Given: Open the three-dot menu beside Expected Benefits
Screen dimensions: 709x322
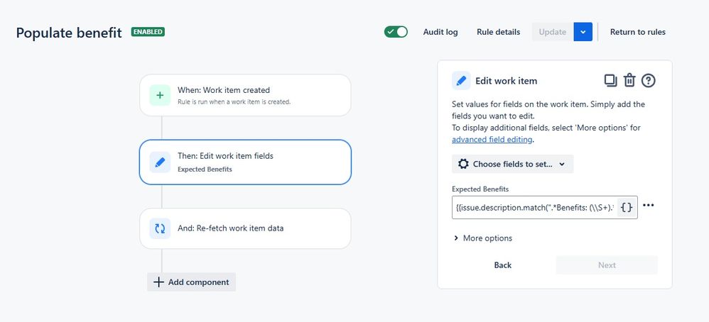Looking at the screenshot, I should (x=649, y=206).
